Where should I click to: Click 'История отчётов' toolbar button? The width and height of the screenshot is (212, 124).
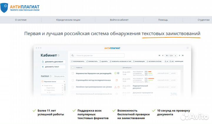pyautogui.click(x=154, y=61)
